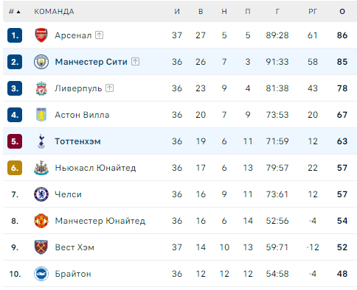Image resolution: width=357 pixels, height=290 pixels.
Task: Click the Aston Villa club crest
Action: tap(41, 115)
